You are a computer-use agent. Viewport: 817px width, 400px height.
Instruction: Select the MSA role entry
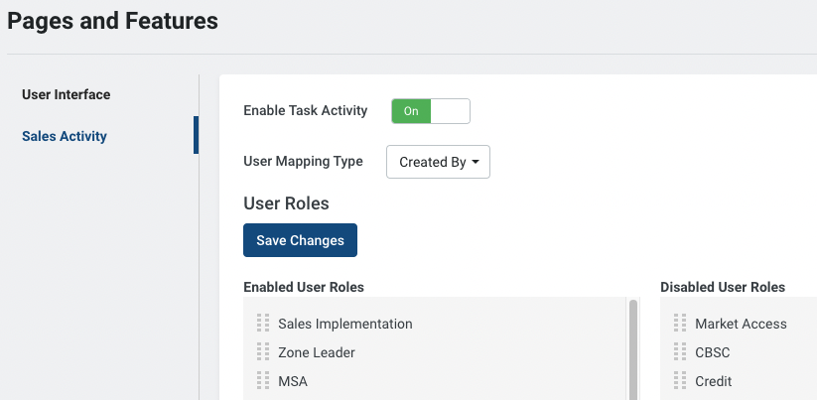click(x=293, y=381)
